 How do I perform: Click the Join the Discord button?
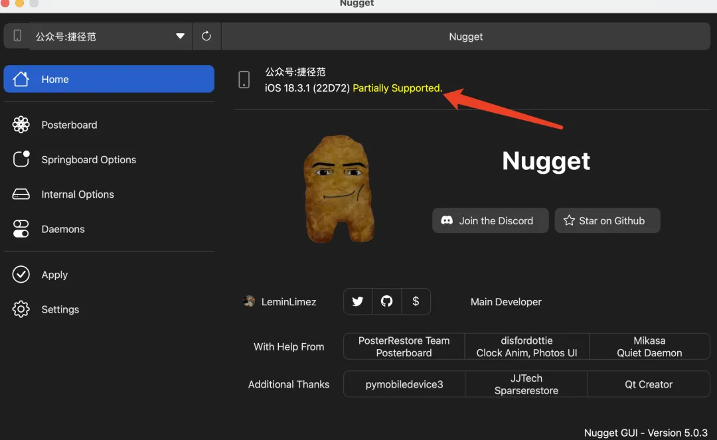click(490, 221)
